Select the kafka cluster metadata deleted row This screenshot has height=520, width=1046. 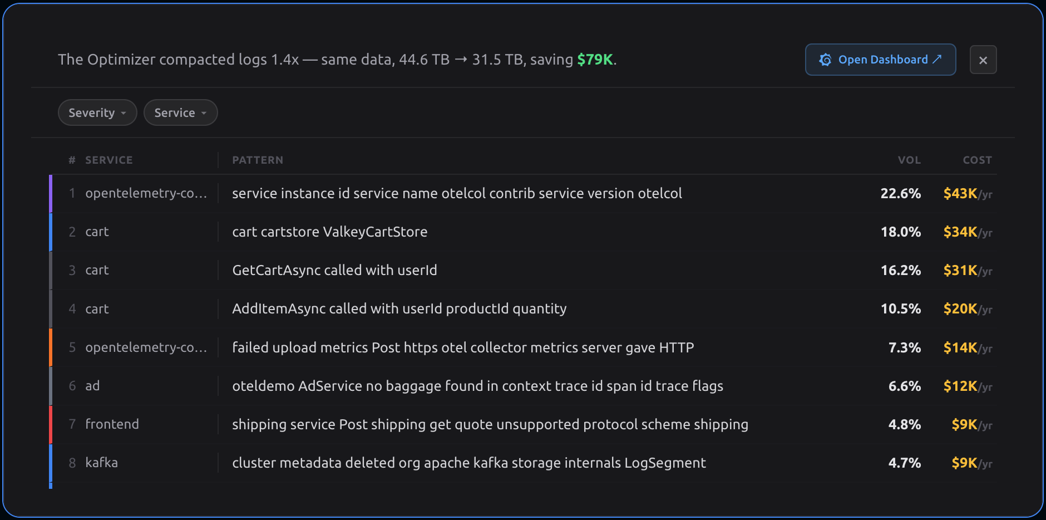(468, 463)
